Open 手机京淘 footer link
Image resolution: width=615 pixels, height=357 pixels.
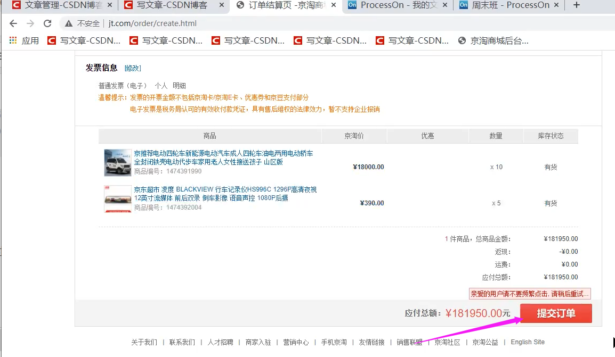click(x=334, y=342)
